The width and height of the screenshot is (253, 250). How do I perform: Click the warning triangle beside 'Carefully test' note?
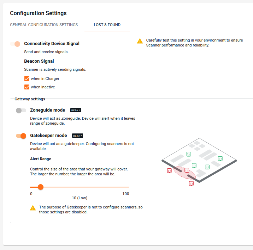click(x=140, y=41)
